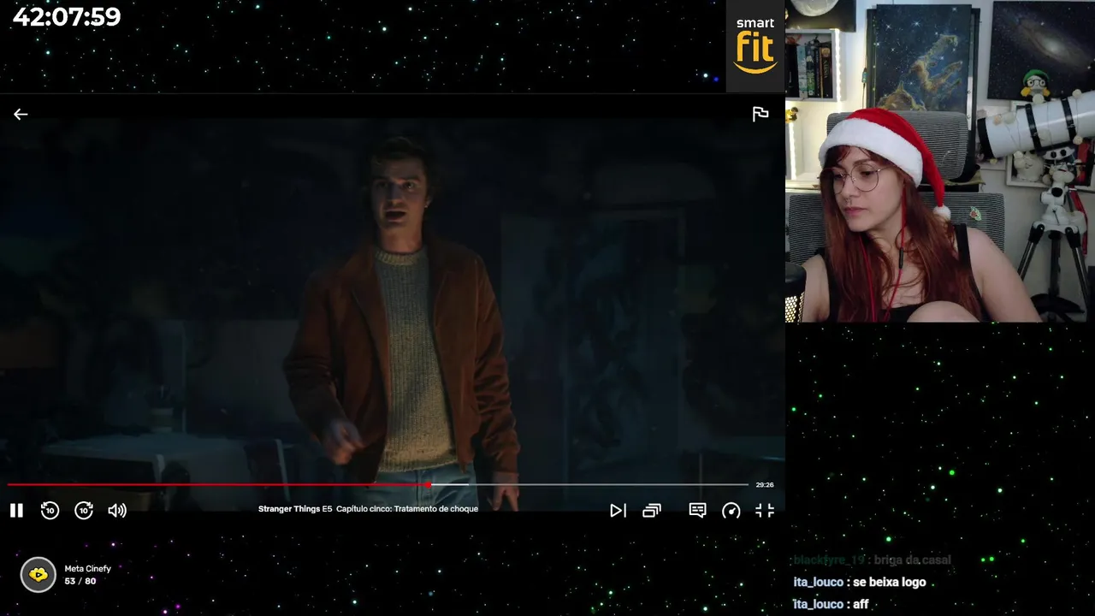The height and width of the screenshot is (616, 1095).
Task: Click the remaining time 29:26
Action: pyautogui.click(x=765, y=485)
